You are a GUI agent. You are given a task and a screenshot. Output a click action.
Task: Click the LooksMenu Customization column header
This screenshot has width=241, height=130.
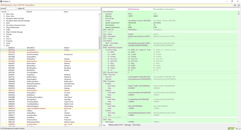click(x=165, y=9)
